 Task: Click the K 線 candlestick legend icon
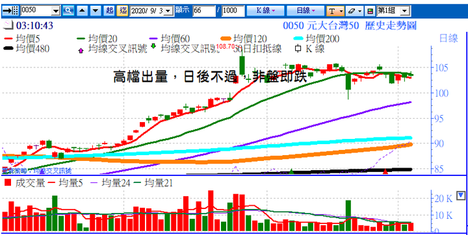[x=297, y=49]
